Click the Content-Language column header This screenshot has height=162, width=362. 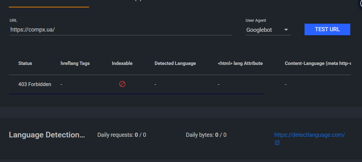coord(318,63)
